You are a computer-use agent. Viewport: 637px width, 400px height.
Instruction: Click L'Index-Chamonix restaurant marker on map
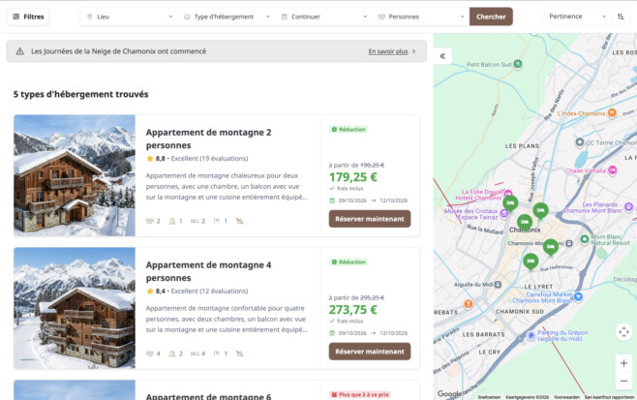pos(612,113)
